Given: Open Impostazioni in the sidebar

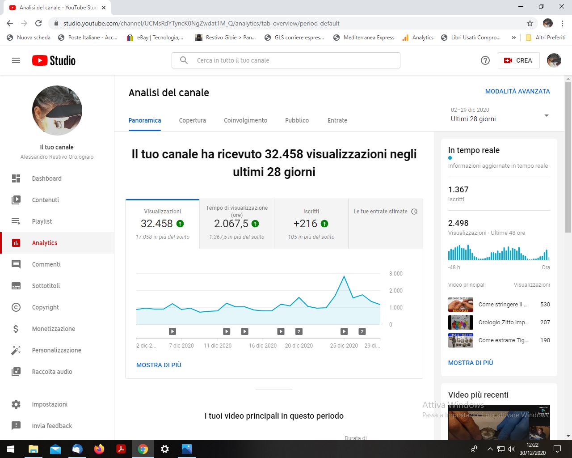Looking at the screenshot, I should coord(57,404).
